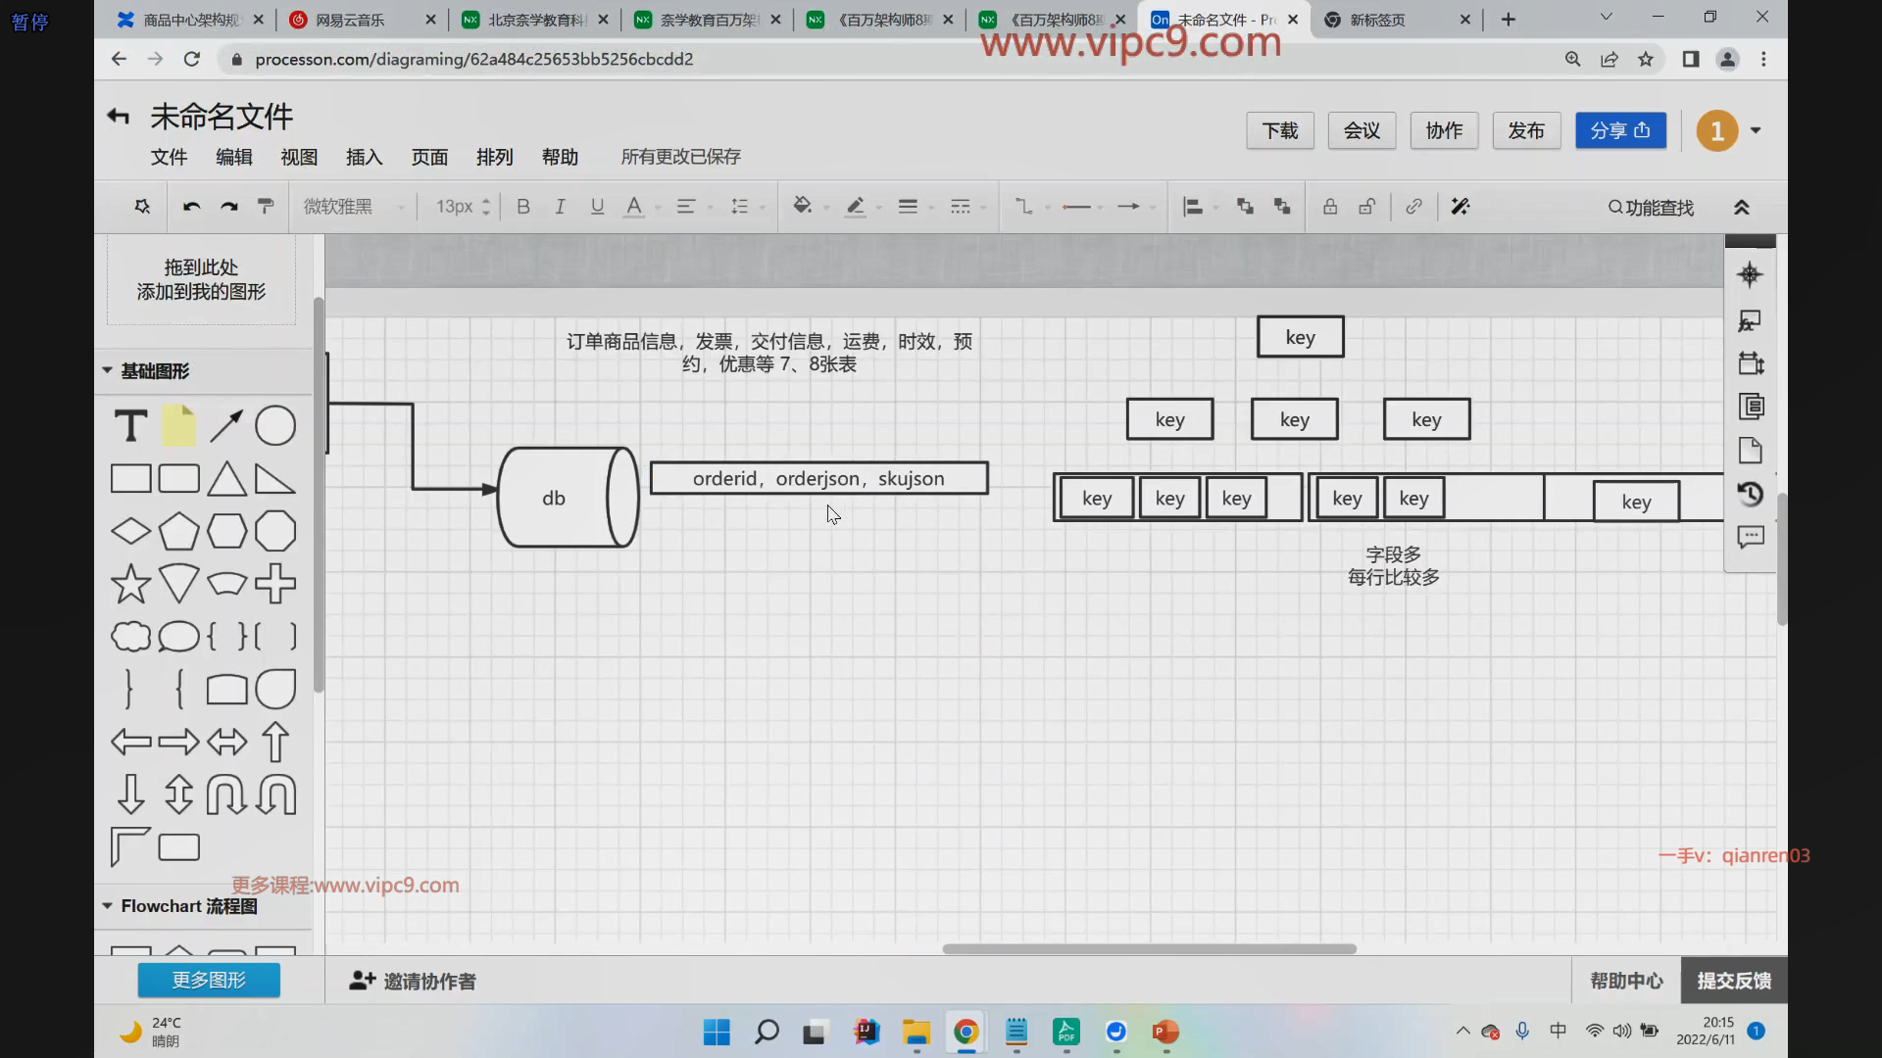Select the star shape
Viewport: 1882px width, 1058px height.
[x=130, y=584]
